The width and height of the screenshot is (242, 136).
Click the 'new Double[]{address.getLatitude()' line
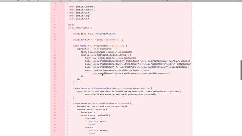pos(132,73)
